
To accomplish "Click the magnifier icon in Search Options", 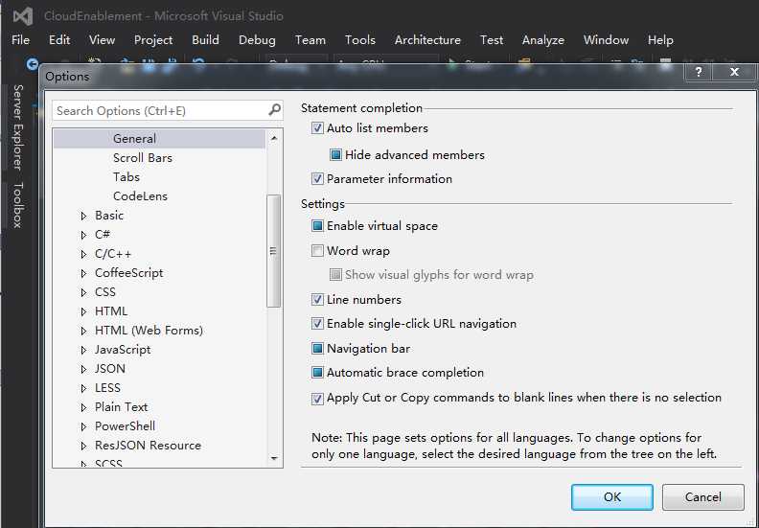I will point(274,110).
